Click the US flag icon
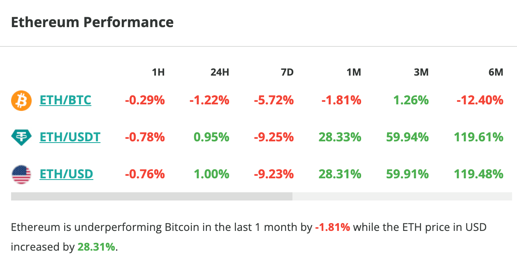This screenshot has width=517, height=265. click(21, 174)
